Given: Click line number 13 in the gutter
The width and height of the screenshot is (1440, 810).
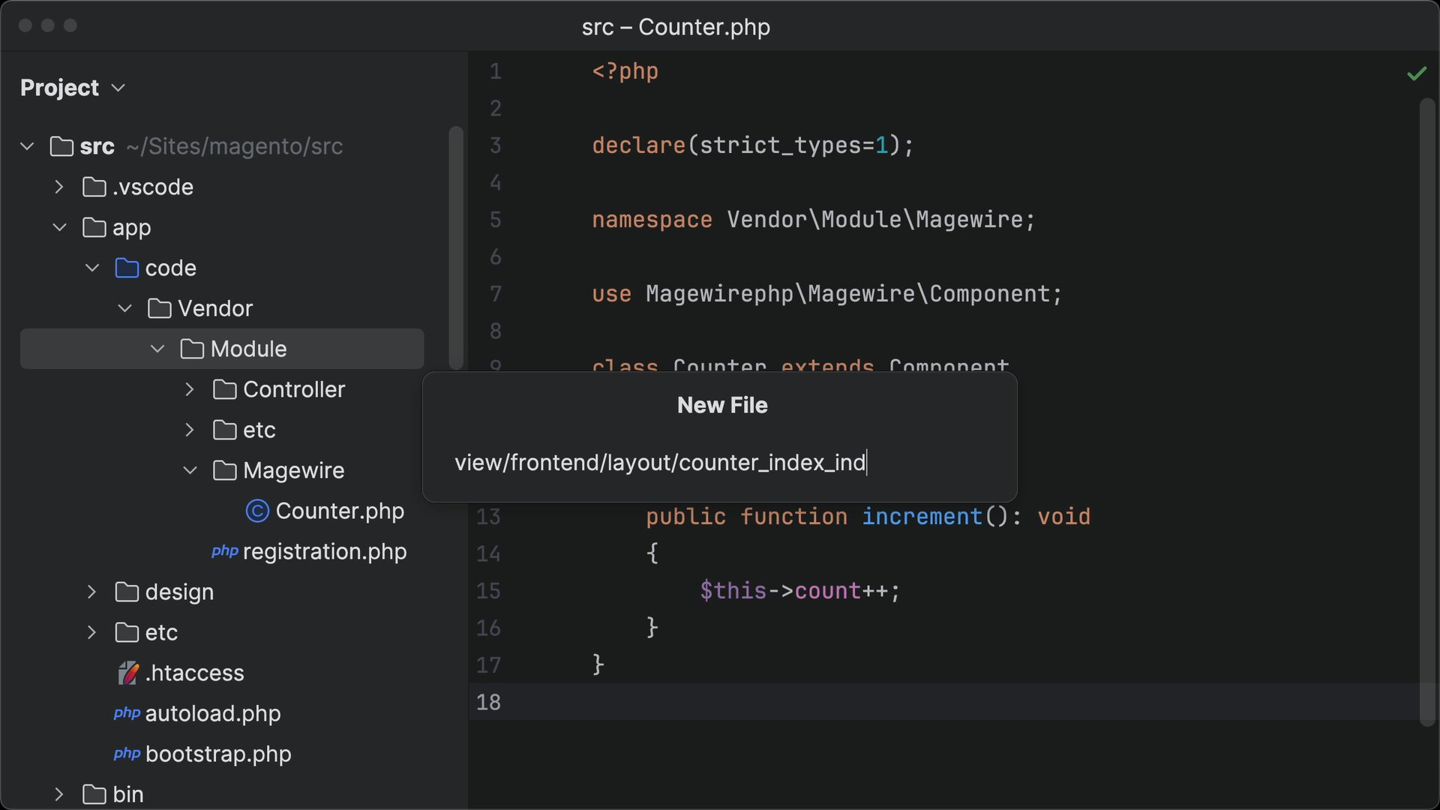Looking at the screenshot, I should click(x=488, y=516).
